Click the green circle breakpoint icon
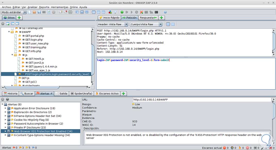This screenshot has height=150, width=276. tap(122, 12)
